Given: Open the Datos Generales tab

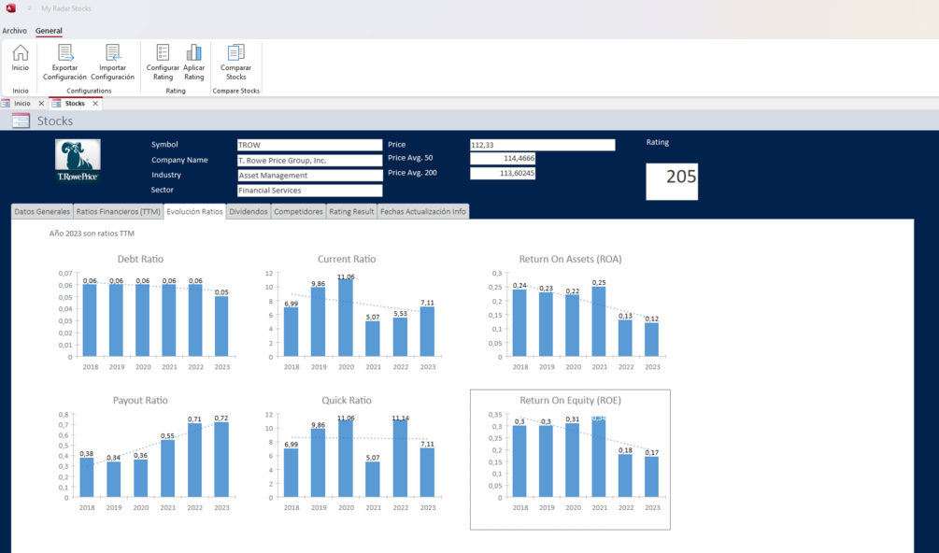Looking at the screenshot, I should pyautogui.click(x=42, y=212).
